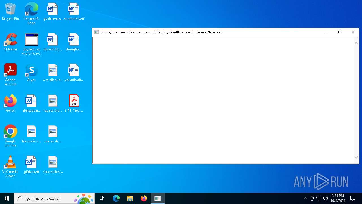Click the Windows Start button
362x204 pixels.
7,198
